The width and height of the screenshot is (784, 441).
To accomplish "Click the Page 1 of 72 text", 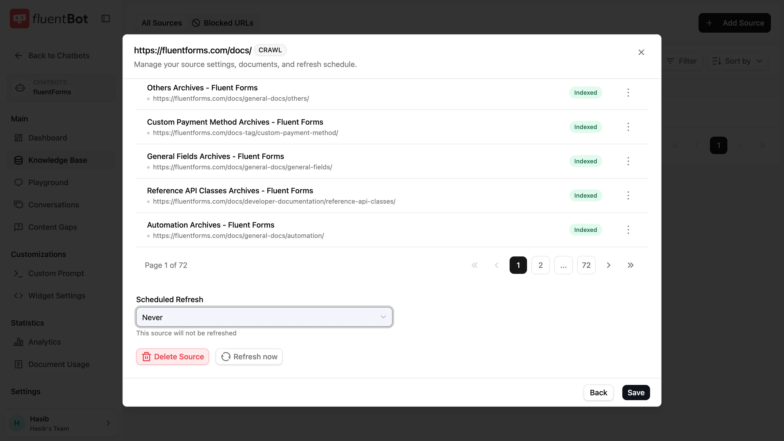I will tap(166, 265).
